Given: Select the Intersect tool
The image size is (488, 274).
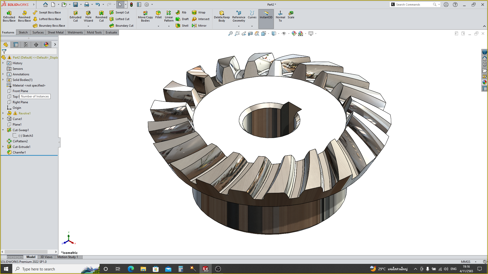Looking at the screenshot, I should point(201,19).
